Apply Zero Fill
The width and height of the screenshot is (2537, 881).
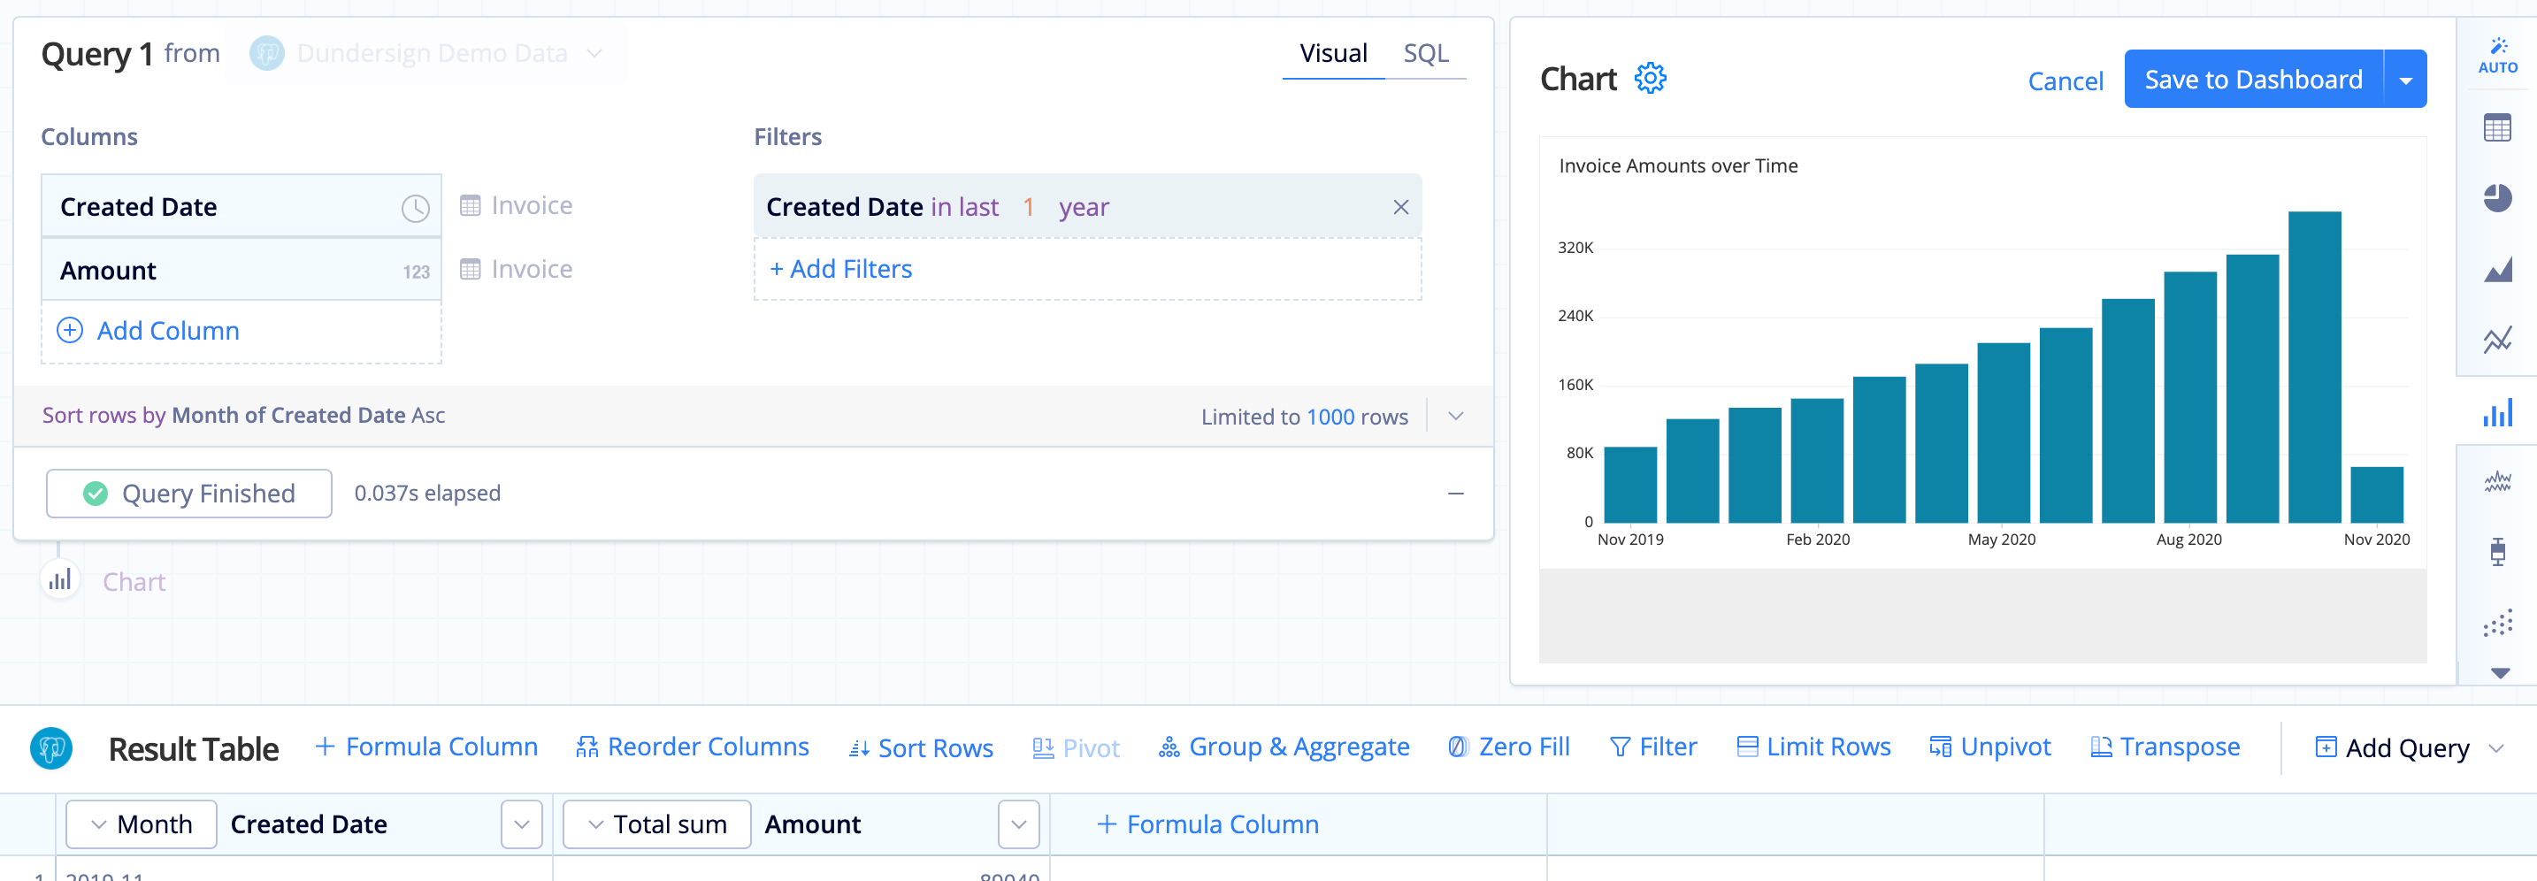(x=1509, y=747)
